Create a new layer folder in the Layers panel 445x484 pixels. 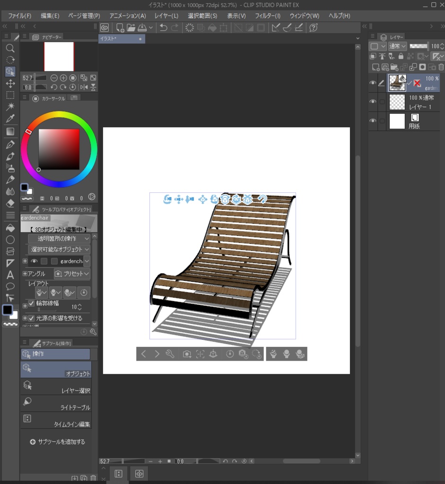click(x=393, y=67)
